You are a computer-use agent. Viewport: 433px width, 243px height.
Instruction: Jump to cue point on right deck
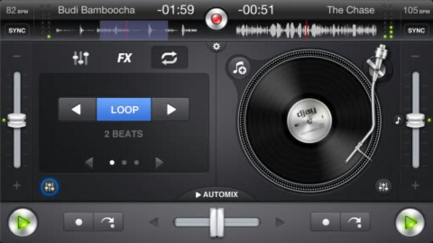click(x=355, y=222)
